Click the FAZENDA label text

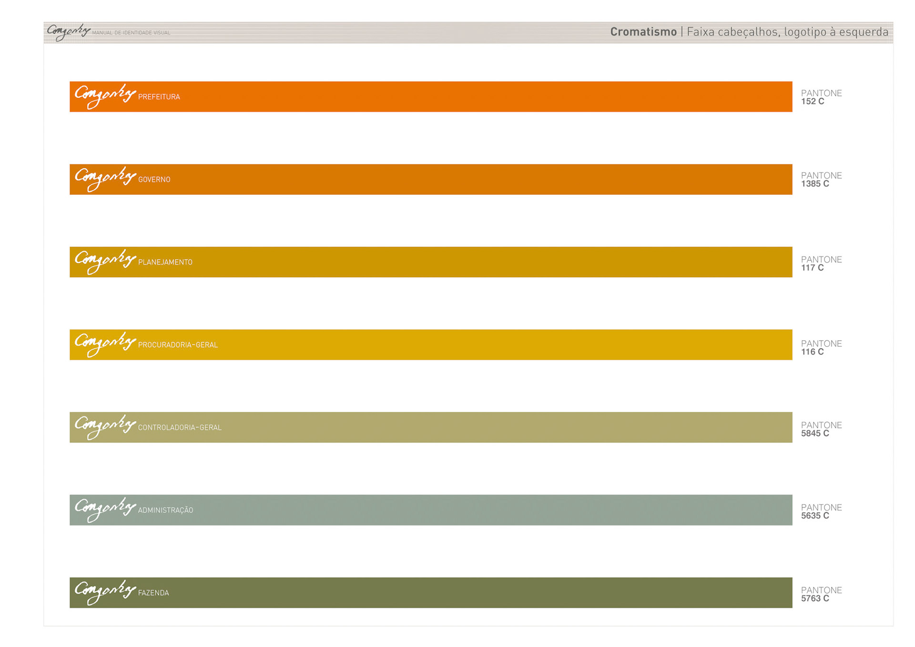[153, 593]
